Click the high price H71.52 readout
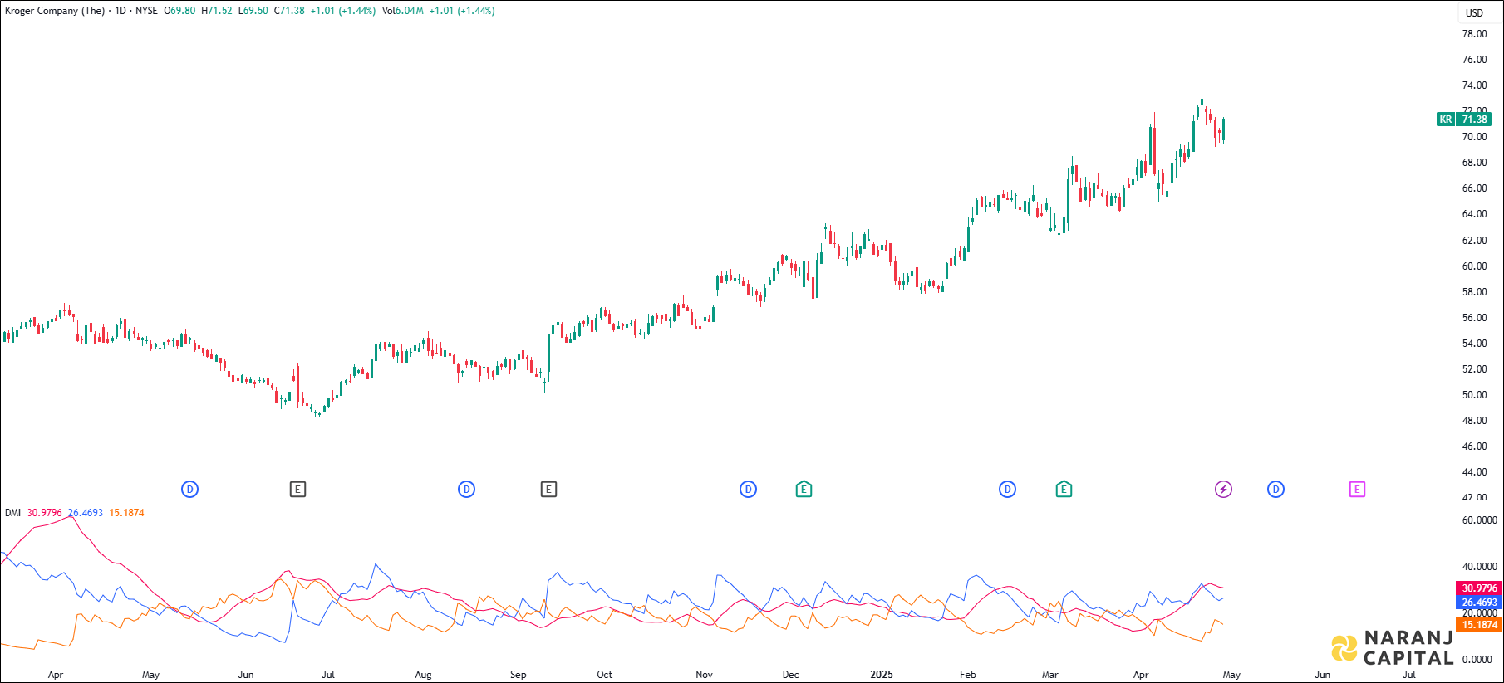Image resolution: width=1504 pixels, height=683 pixels. click(217, 11)
